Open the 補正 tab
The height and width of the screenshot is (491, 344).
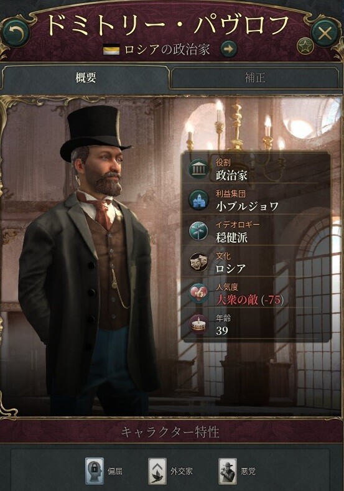[255, 77]
